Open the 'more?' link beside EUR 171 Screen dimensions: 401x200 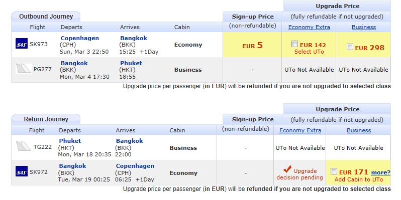(x=381, y=172)
